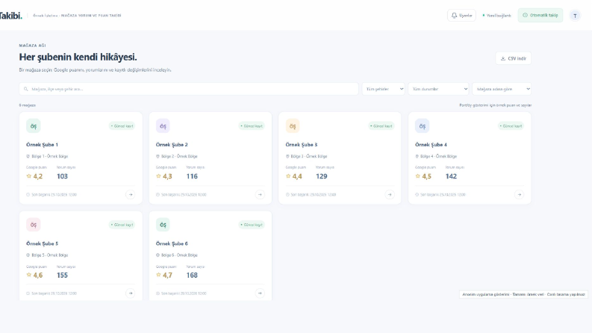Click the Otomatik takip button

click(540, 16)
